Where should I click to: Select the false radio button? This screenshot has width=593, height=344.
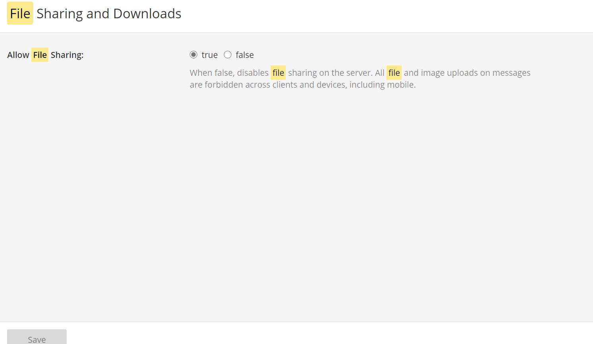click(227, 55)
